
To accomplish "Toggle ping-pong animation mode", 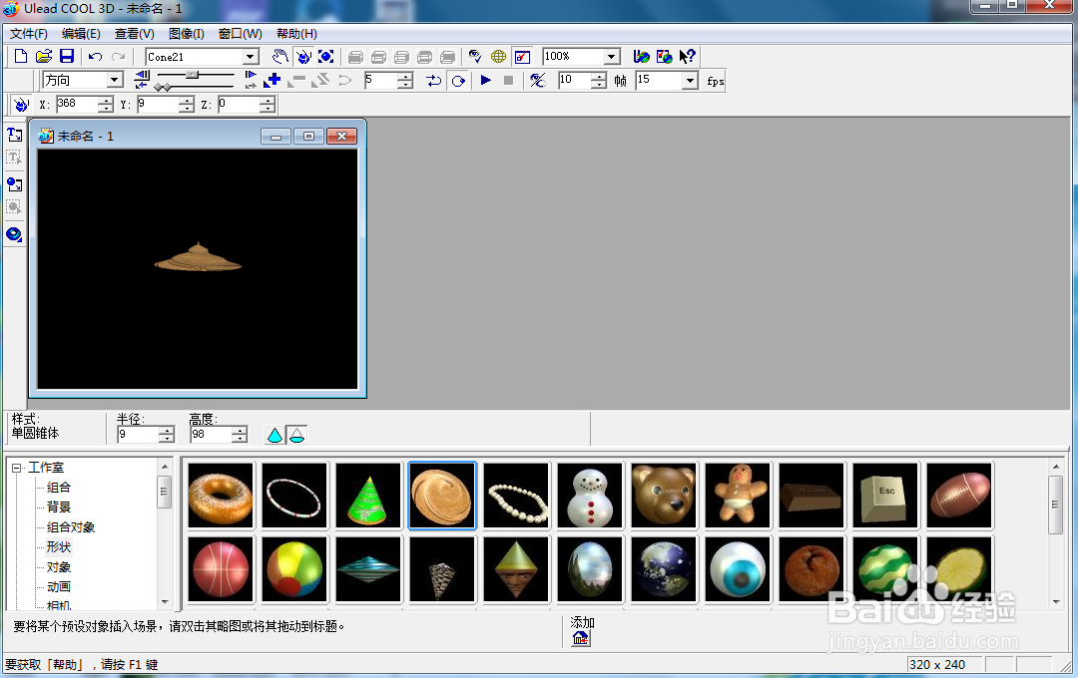I will click(434, 81).
